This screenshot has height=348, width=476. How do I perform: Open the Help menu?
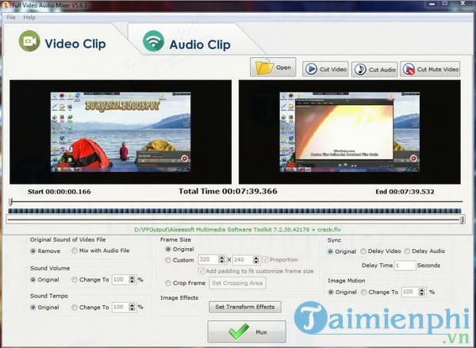point(29,17)
